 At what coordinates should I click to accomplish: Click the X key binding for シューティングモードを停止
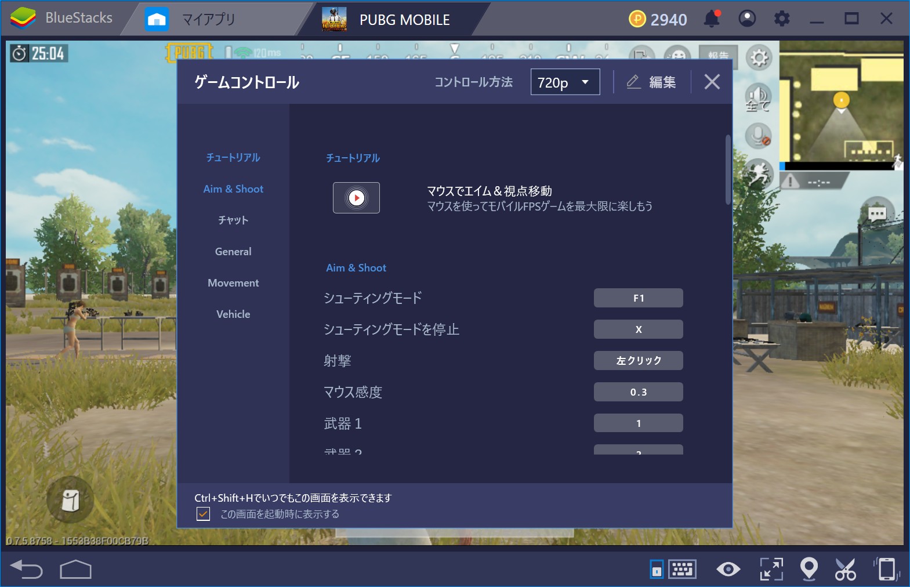638,329
